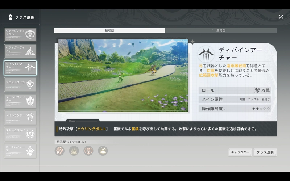Click the メイン属性 row
This screenshot has width=290, height=181.
(235, 99)
